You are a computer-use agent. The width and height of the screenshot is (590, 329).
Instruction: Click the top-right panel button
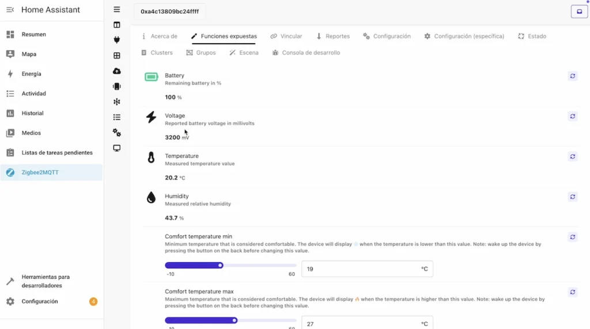(579, 12)
